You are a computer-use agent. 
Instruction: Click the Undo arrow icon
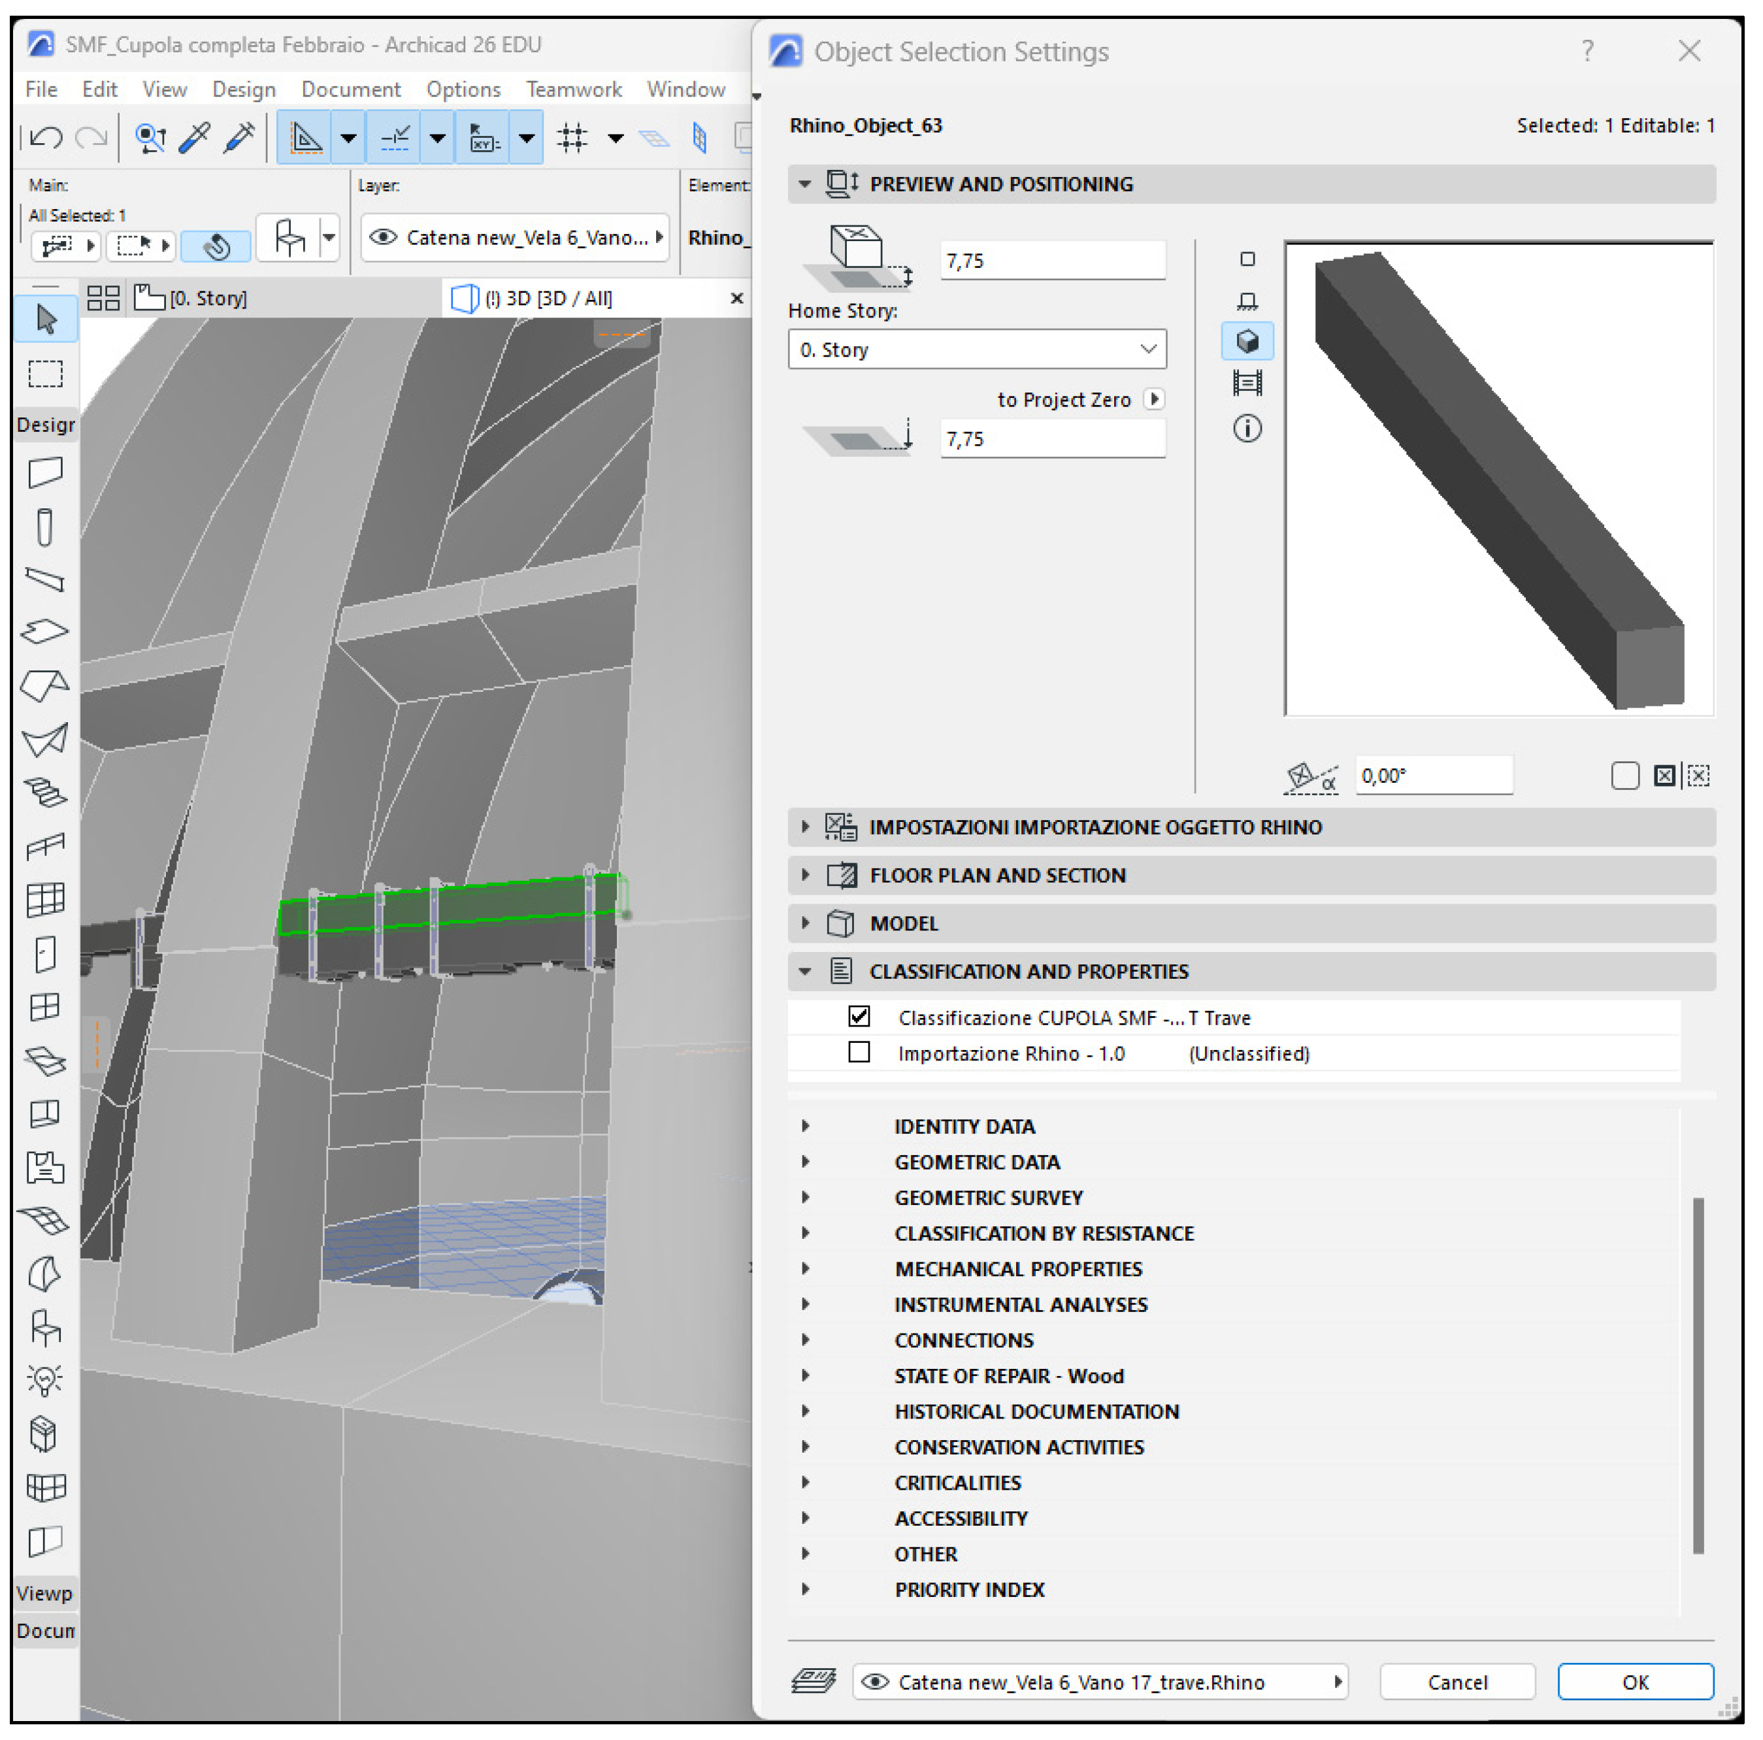point(46,138)
